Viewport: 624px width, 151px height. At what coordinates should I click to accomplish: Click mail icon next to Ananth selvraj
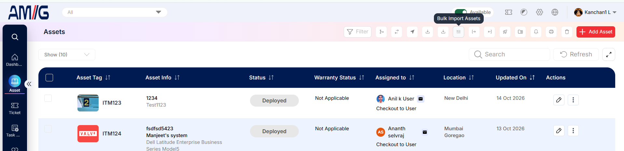(x=425, y=132)
